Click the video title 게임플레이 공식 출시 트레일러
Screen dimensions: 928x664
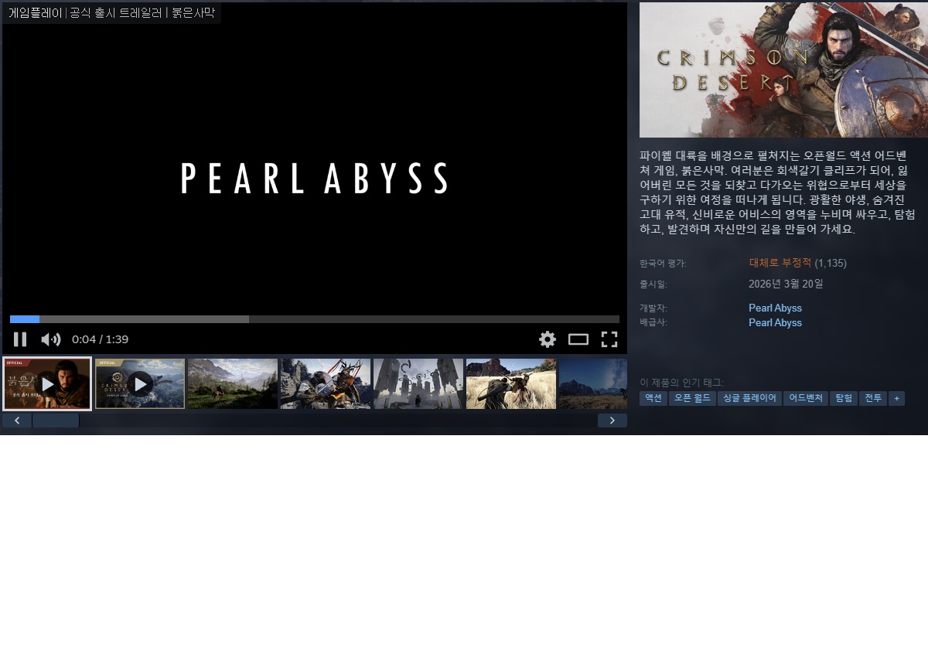pyautogui.click(x=111, y=12)
